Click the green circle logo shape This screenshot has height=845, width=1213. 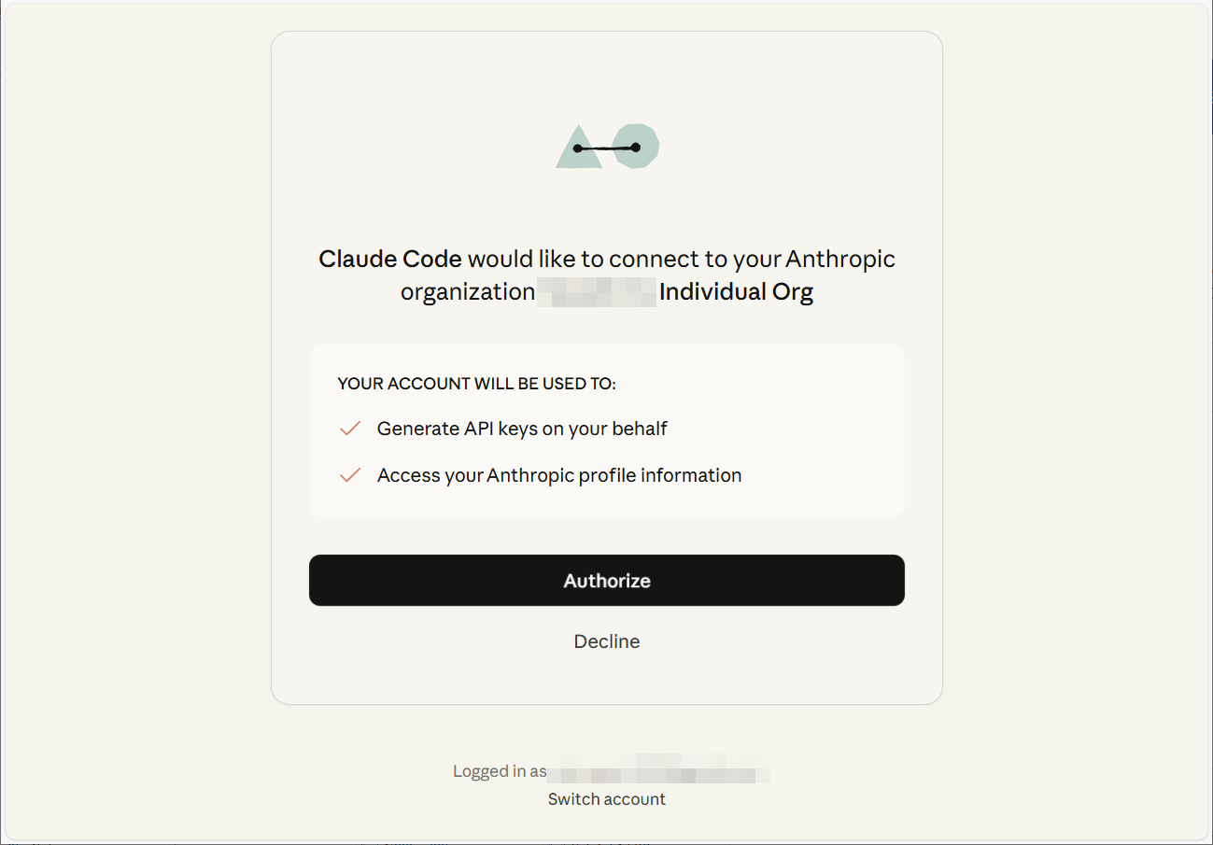point(636,147)
